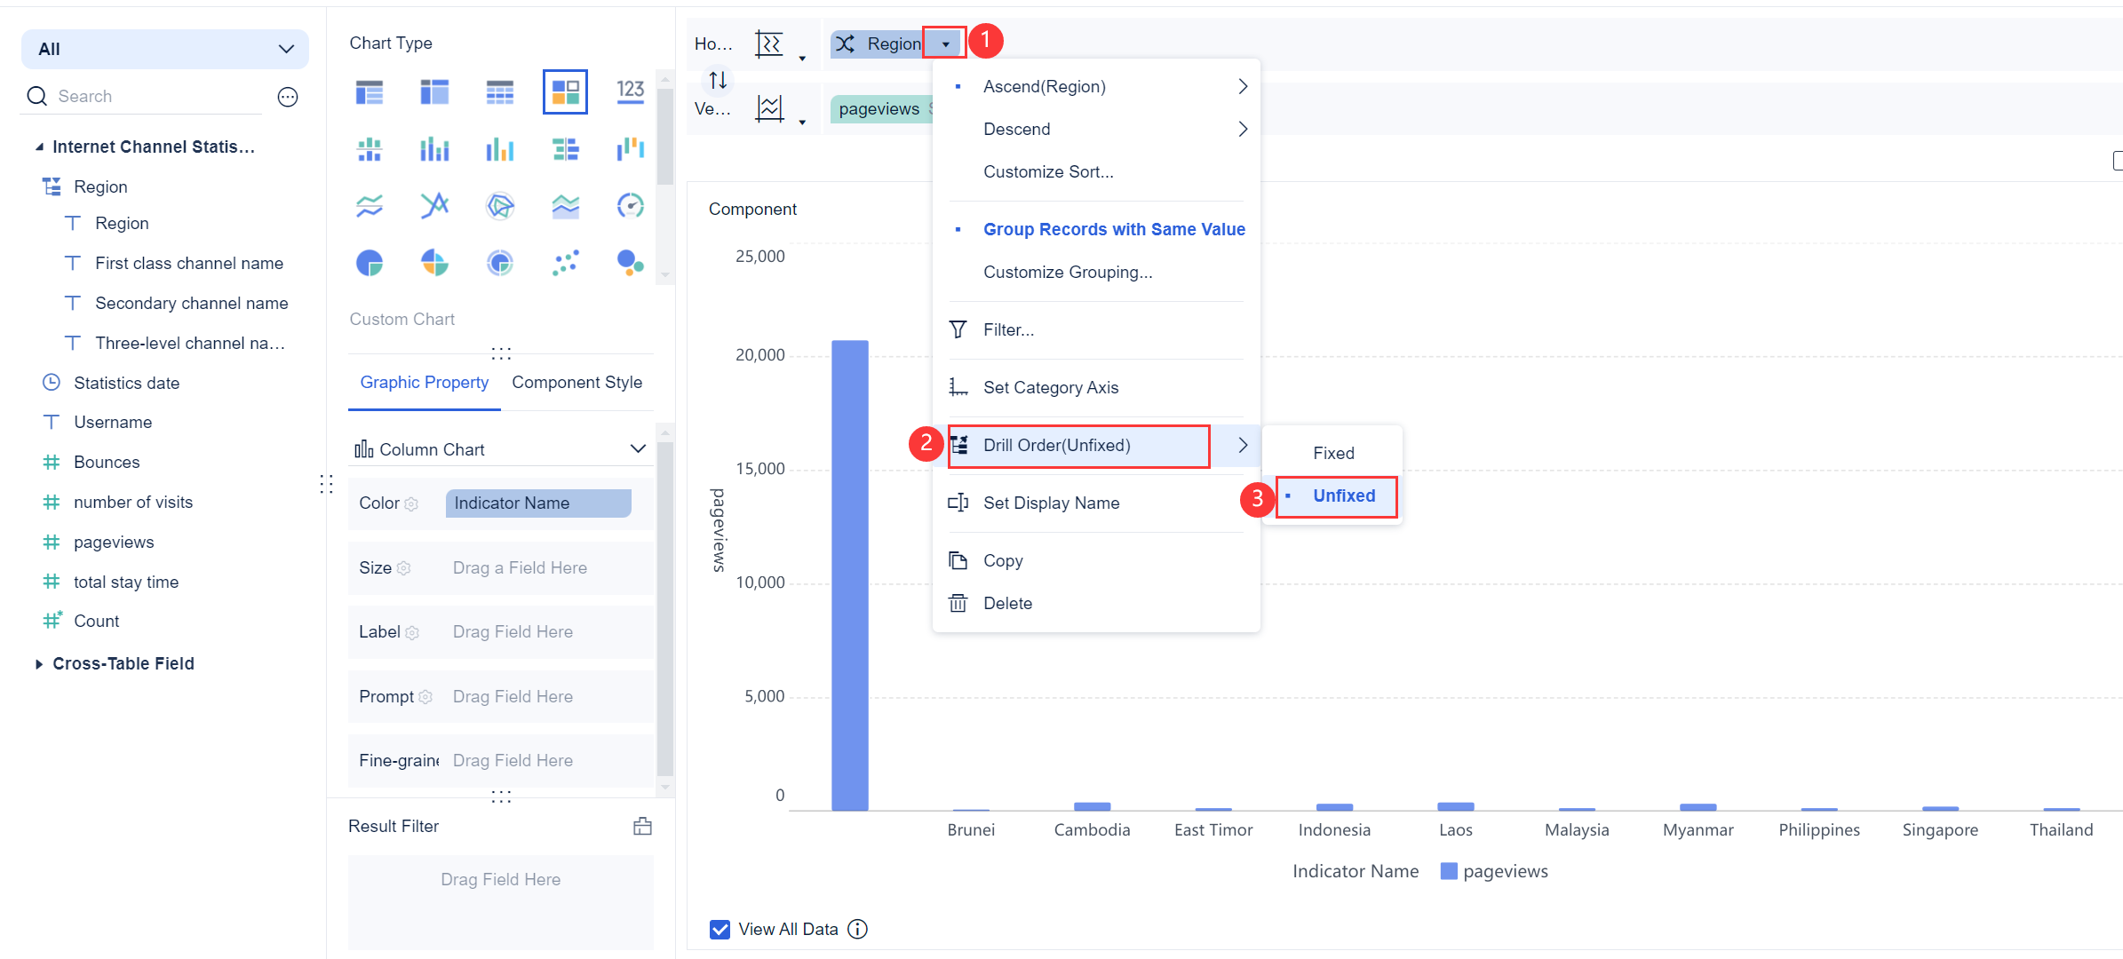This screenshot has width=2123, height=959.
Task: Open the Result Filter briefcase icon
Action: coord(642,827)
